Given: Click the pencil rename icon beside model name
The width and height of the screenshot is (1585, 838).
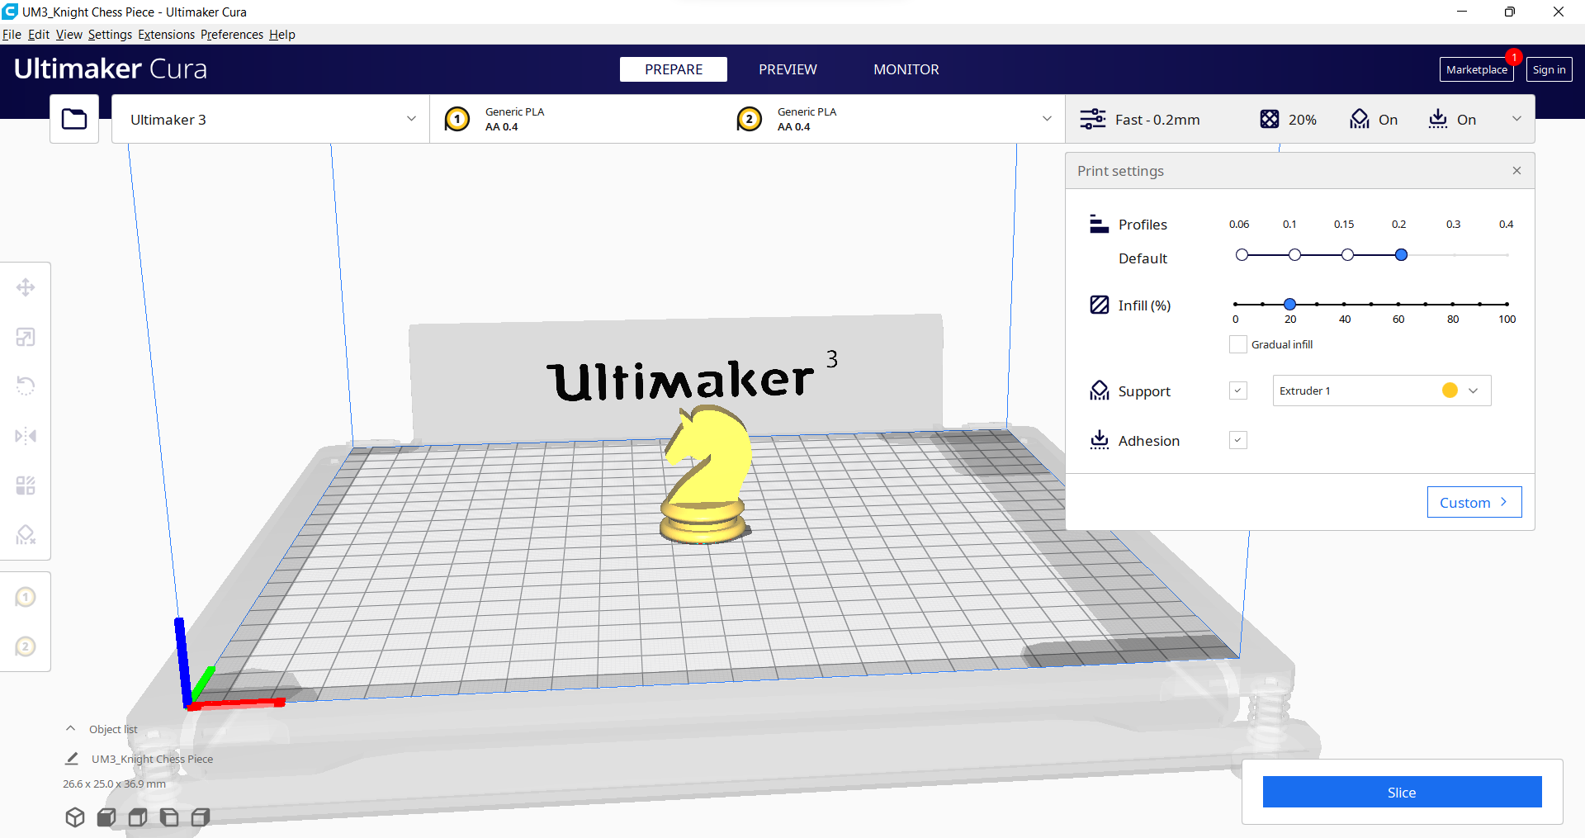Looking at the screenshot, I should [x=72, y=759].
